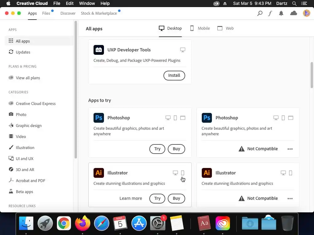Select the Web platform tab

point(225,28)
